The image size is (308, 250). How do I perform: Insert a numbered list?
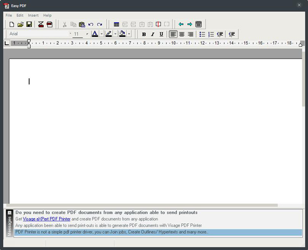click(x=211, y=34)
